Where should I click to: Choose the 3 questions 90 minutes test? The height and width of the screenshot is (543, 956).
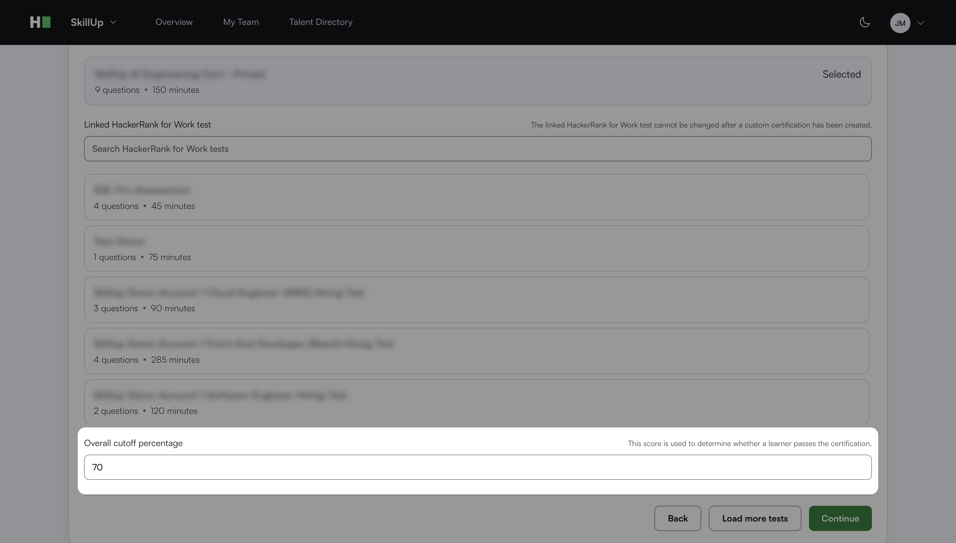point(476,300)
